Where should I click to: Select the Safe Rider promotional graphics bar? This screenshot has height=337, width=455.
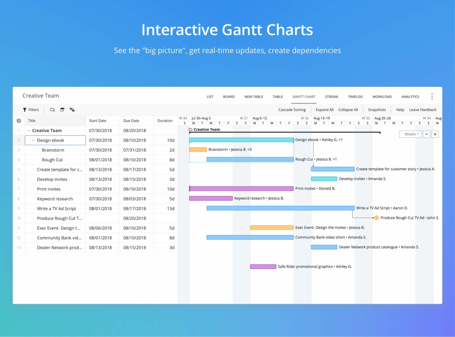coord(263,266)
